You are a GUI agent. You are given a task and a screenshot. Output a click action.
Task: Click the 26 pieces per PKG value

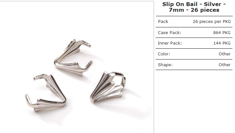(x=212, y=22)
